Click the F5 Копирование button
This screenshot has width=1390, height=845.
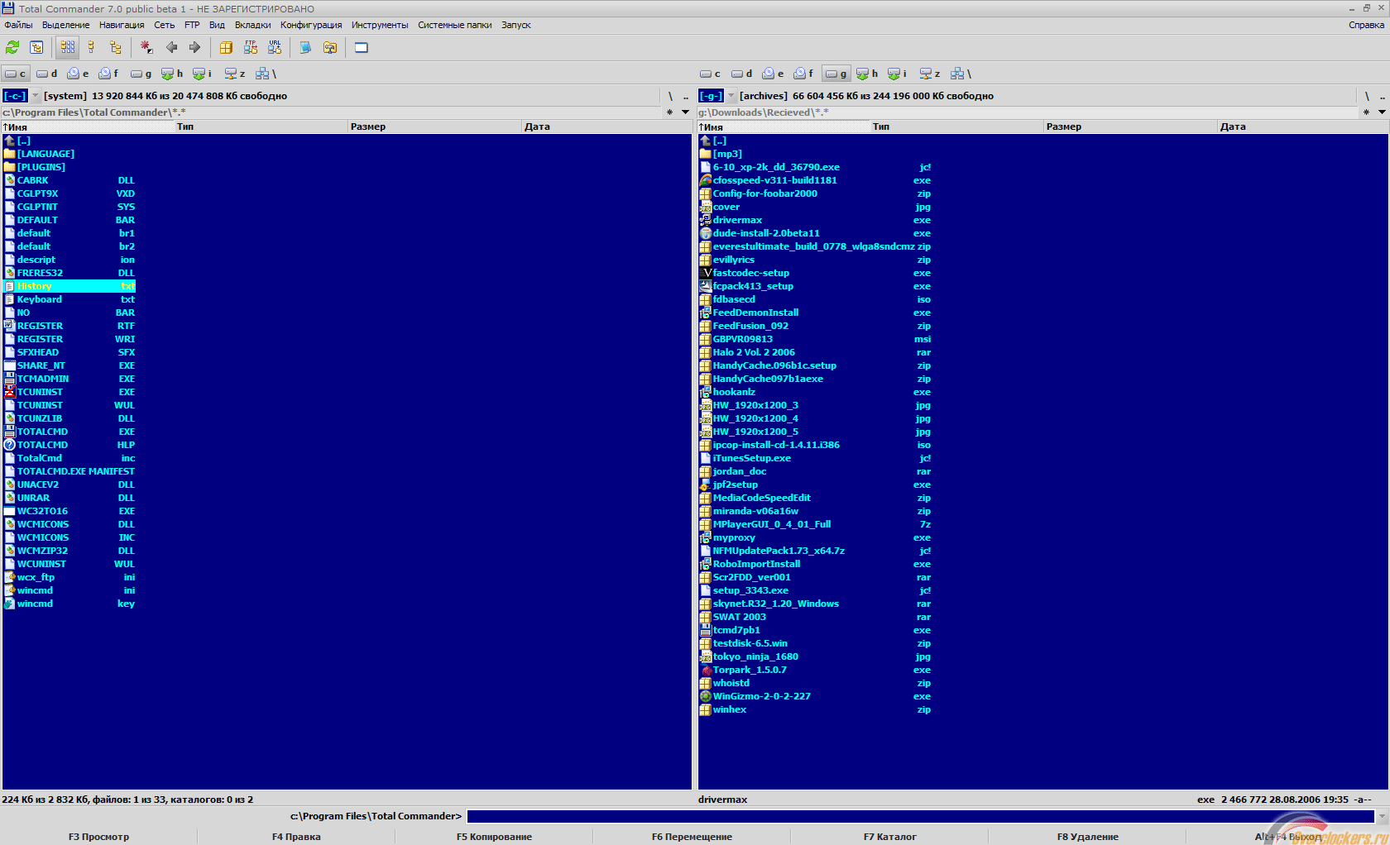coord(494,837)
